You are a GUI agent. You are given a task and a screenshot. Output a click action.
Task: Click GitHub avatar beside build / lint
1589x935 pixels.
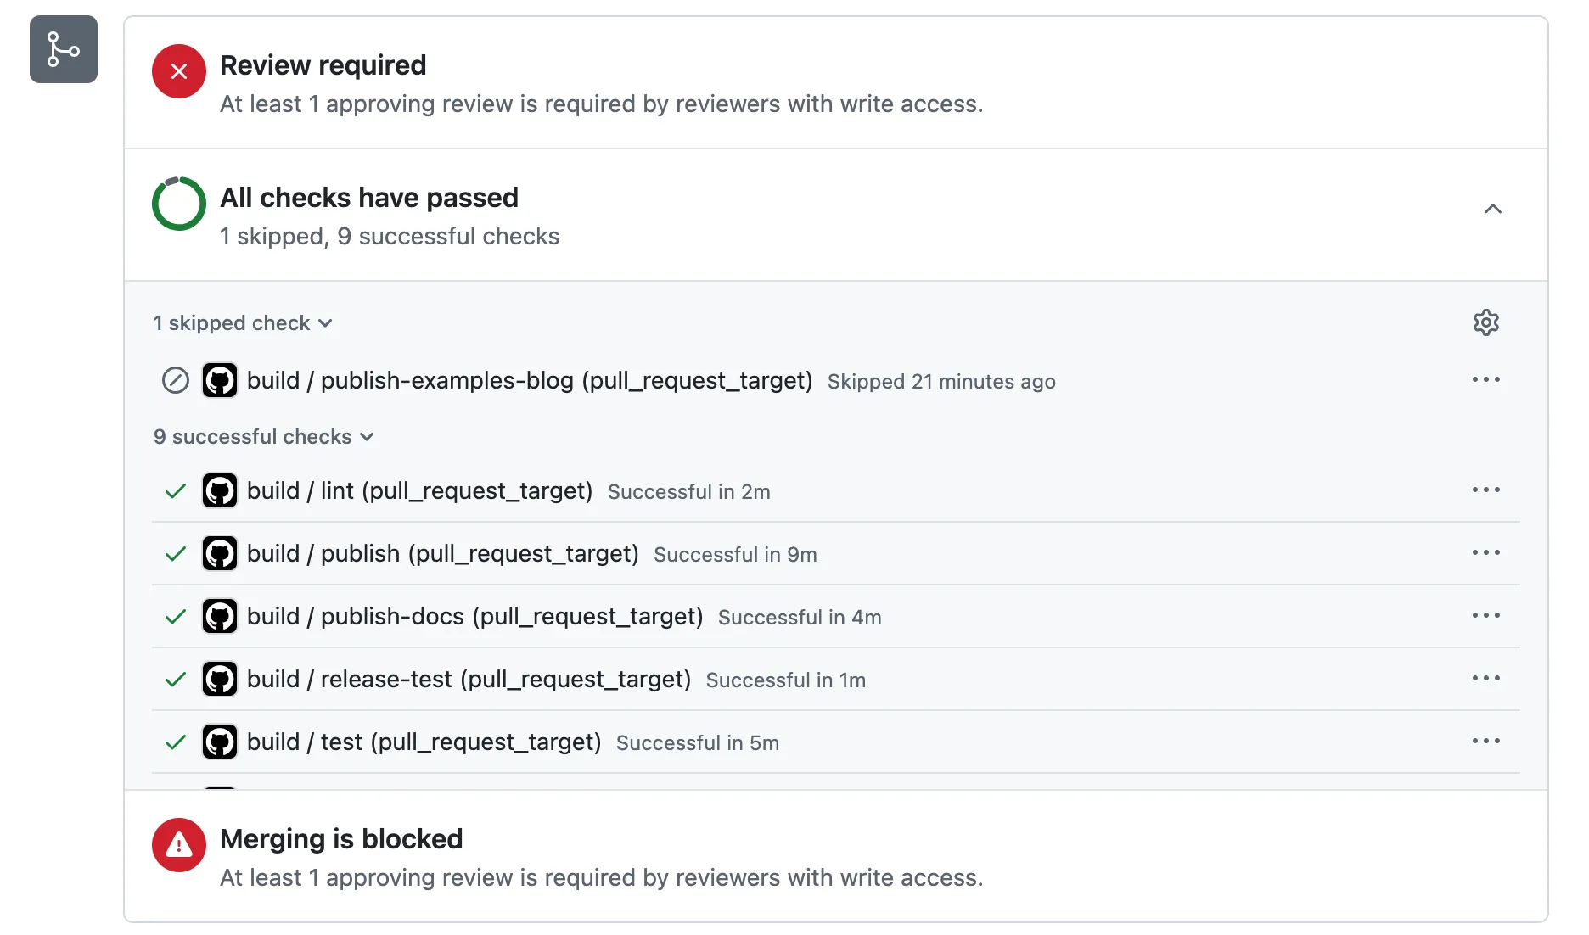pyautogui.click(x=220, y=490)
